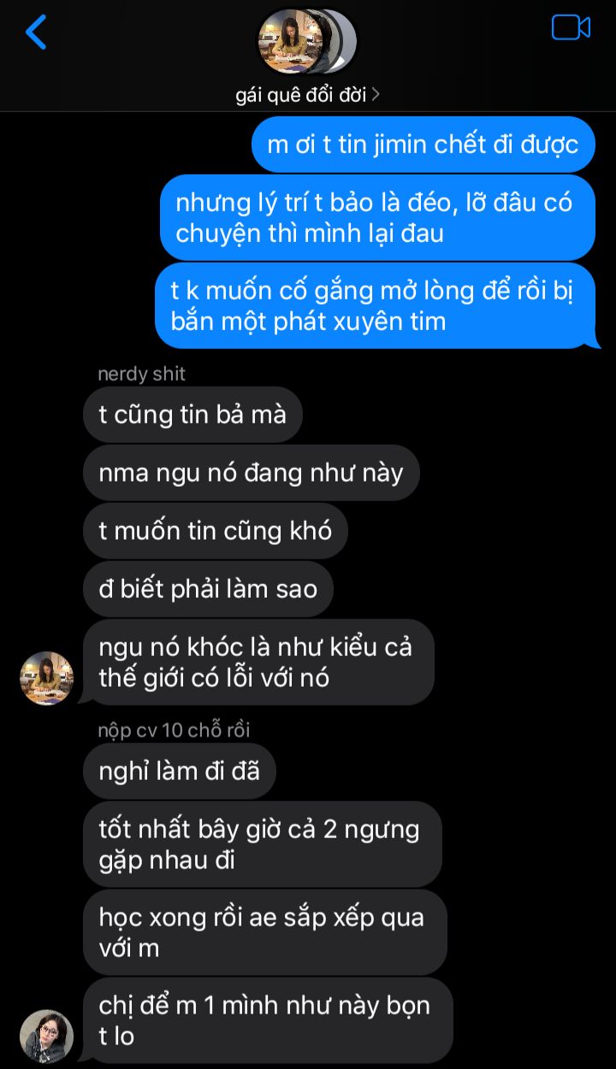Viewport: 616px width, 1069px height.
Task: Open the group avatar cluster at top
Action: tap(307, 41)
